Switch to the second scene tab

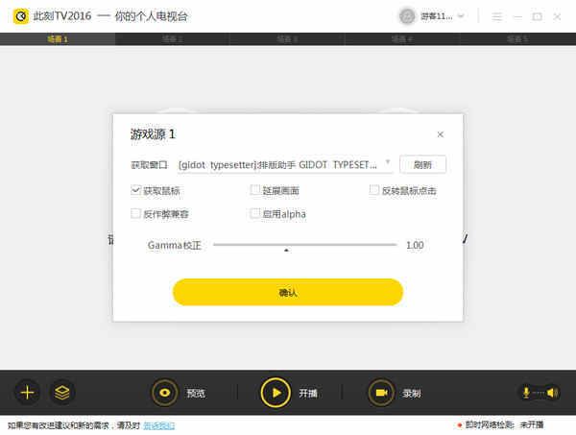(x=173, y=39)
